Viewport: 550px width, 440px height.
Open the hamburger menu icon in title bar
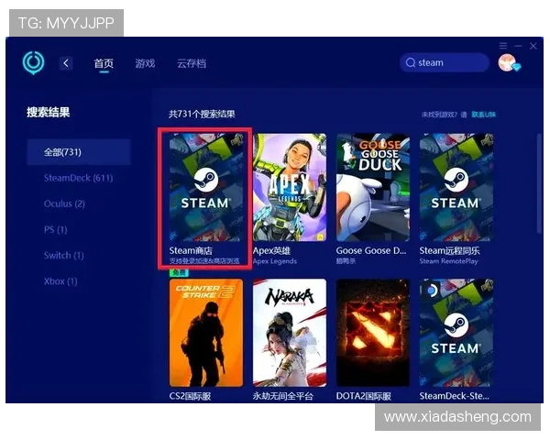tap(503, 46)
